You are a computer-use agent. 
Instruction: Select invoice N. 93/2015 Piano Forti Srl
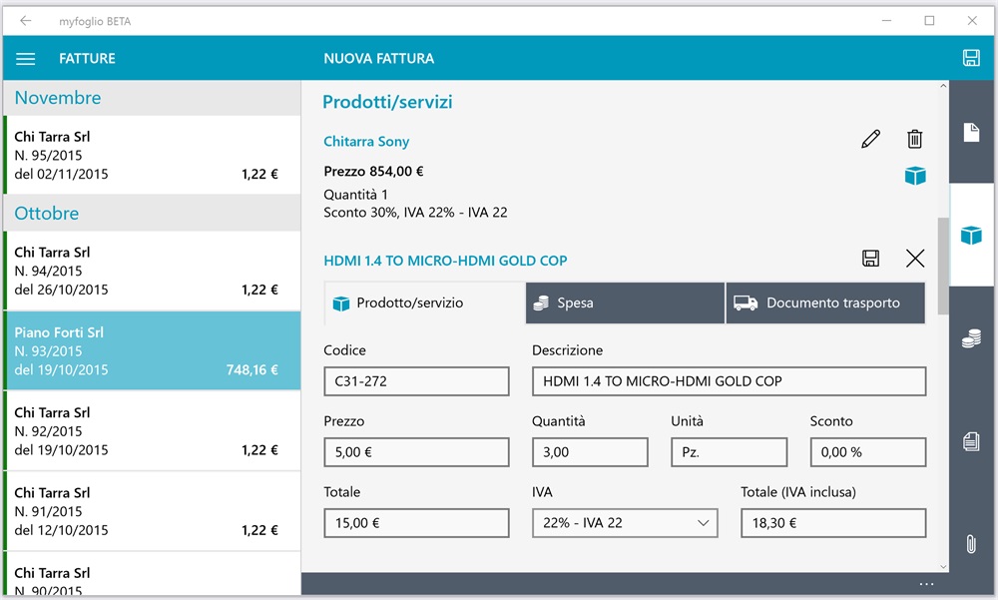(x=152, y=350)
